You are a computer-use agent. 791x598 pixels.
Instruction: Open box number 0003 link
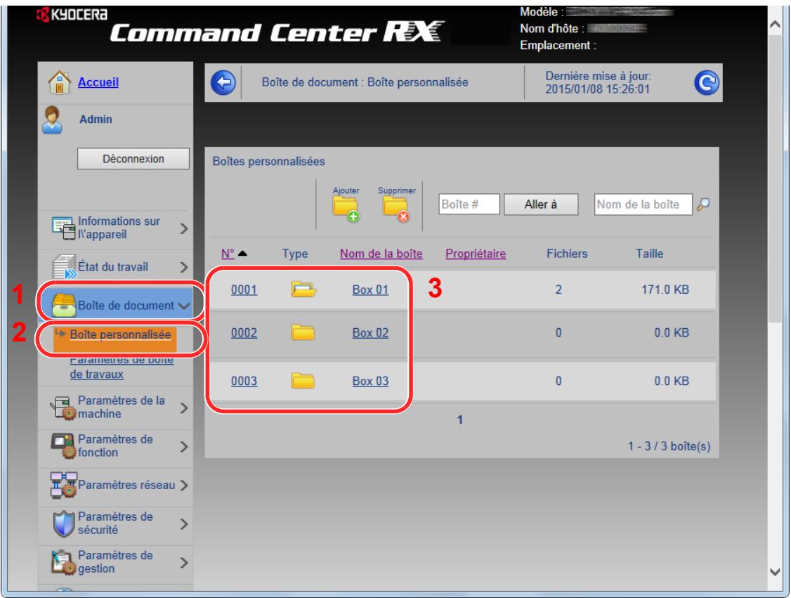[244, 381]
